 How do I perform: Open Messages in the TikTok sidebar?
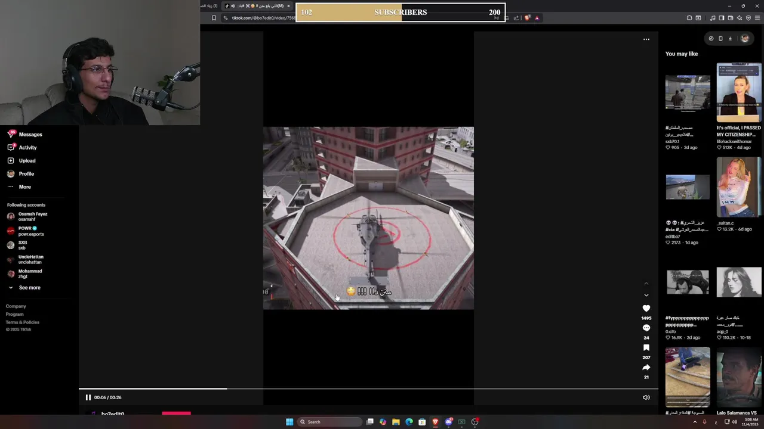24,135
